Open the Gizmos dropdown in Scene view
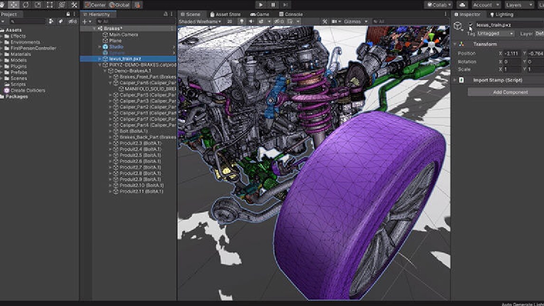Screen dimensions: 544x306 pyautogui.click(x=354, y=21)
